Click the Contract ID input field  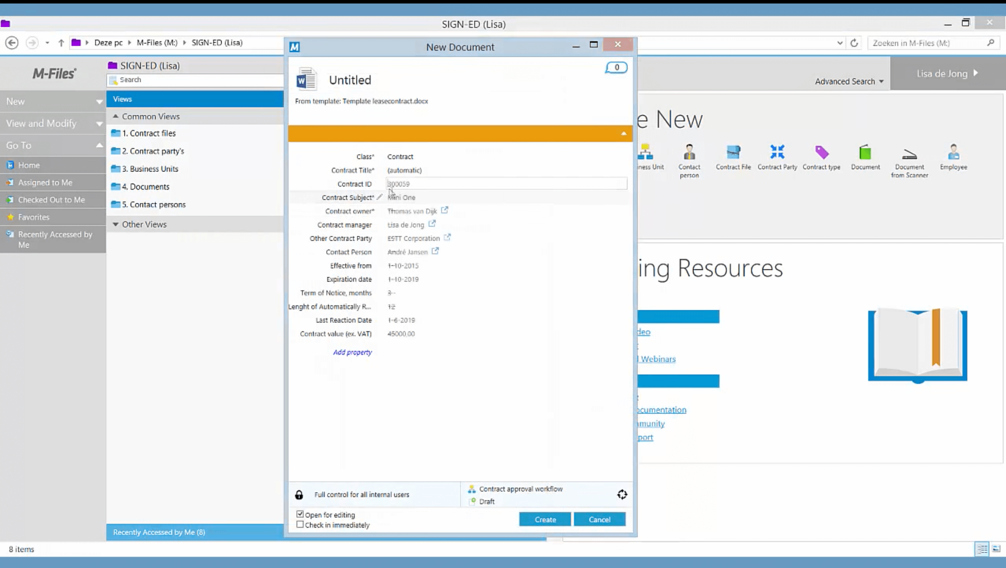click(x=506, y=183)
